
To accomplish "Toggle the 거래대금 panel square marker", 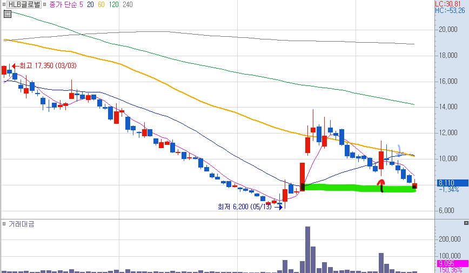I will point(4,224).
